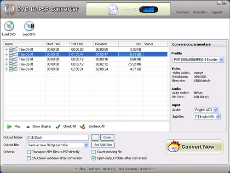This screenshot has width=230, height=173.
Task: Click film icon of the 8.00 KB title
Action: (15, 49)
